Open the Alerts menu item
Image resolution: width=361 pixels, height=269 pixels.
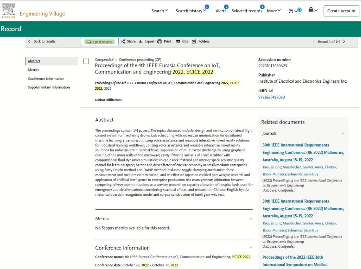click(x=221, y=11)
